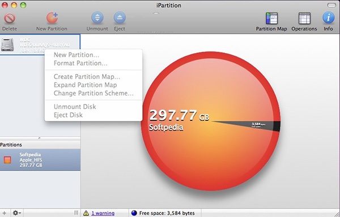Image resolution: width=340 pixels, height=217 pixels.
Task: Click the Partitions section header
Action: click(x=40, y=145)
